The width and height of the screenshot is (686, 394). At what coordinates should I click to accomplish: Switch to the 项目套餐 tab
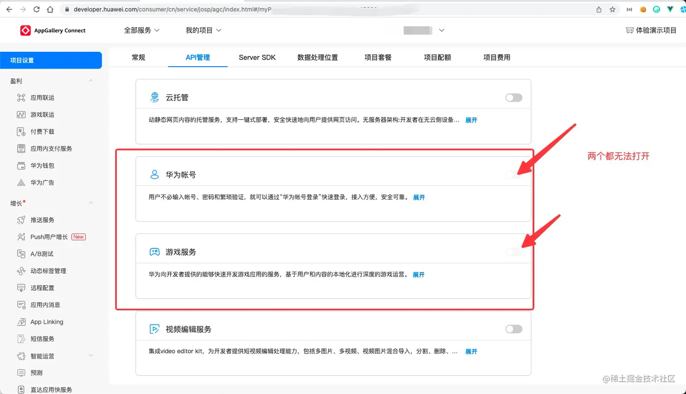(x=378, y=58)
